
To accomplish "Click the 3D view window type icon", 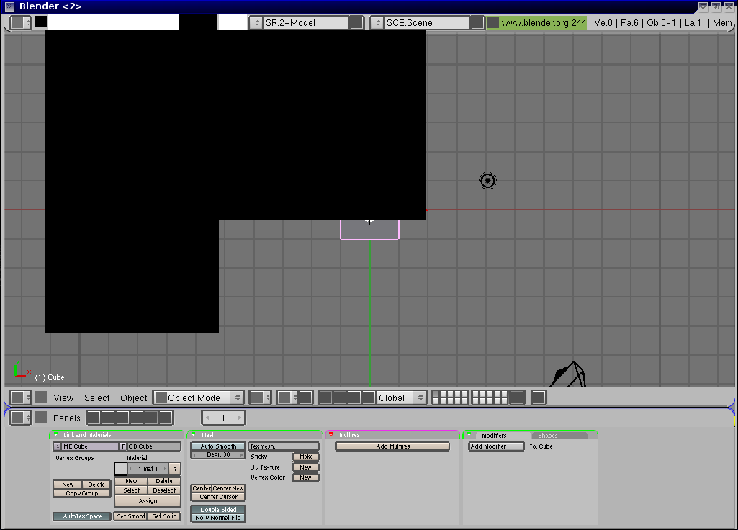I will coord(20,397).
